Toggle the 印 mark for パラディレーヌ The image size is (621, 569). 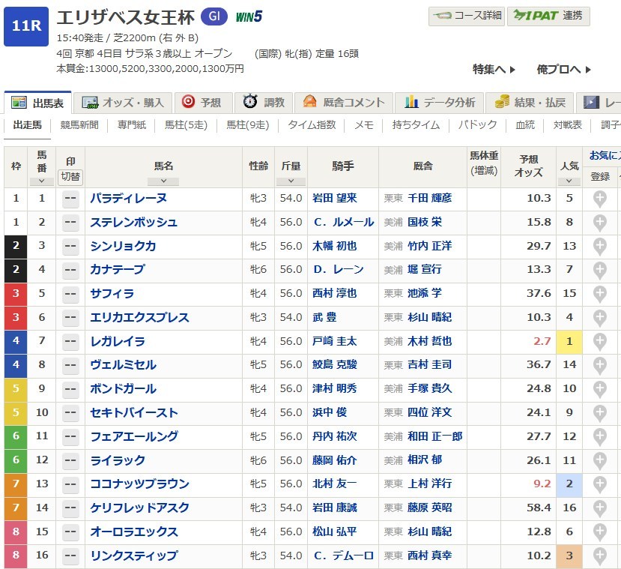71,199
